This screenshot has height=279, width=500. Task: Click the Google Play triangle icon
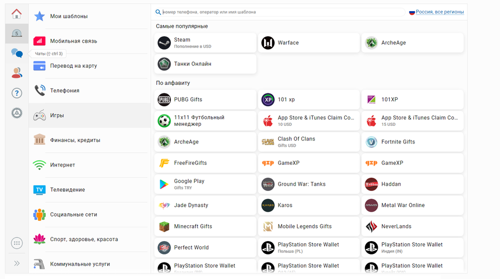[x=164, y=184]
